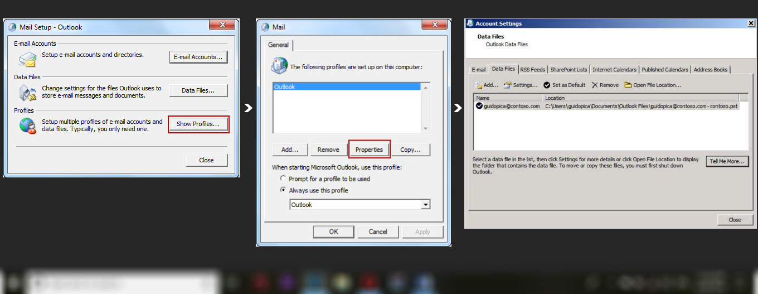This screenshot has height=294, width=758.
Task: Click the profiles computer icon in Mail
Action: [279, 65]
